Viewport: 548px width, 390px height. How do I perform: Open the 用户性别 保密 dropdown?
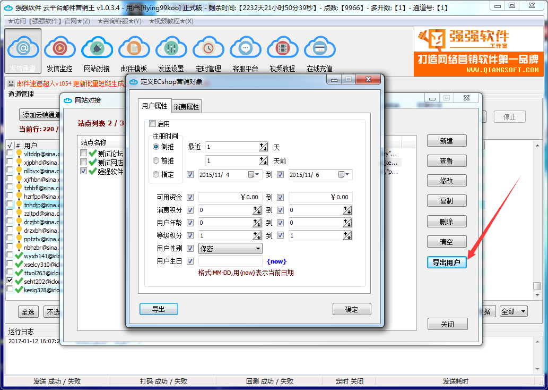(x=230, y=249)
